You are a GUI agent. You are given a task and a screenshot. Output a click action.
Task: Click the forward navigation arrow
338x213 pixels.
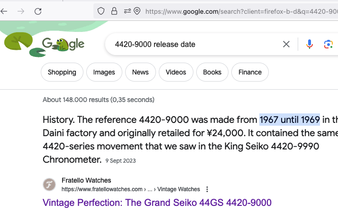pos(21,11)
